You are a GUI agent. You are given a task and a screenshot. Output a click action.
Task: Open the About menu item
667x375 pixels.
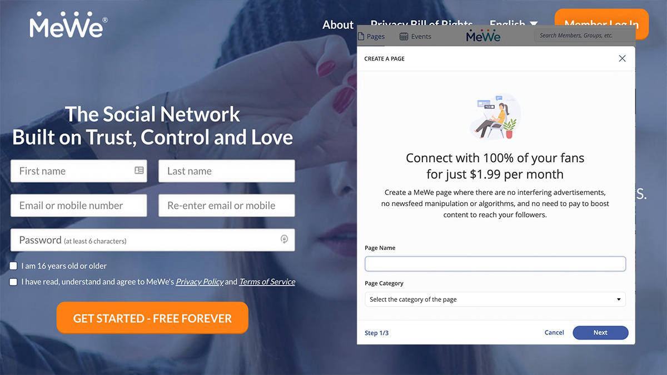tap(338, 24)
